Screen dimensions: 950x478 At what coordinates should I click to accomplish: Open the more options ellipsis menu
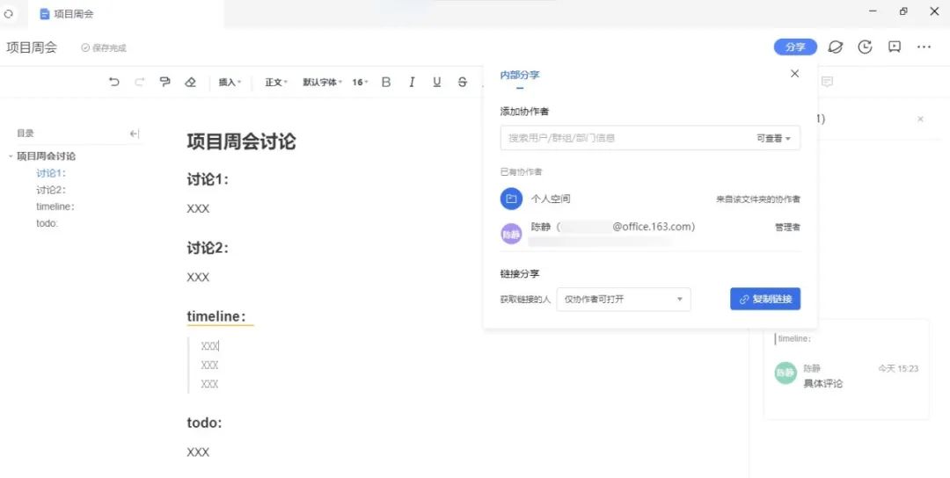coord(924,47)
